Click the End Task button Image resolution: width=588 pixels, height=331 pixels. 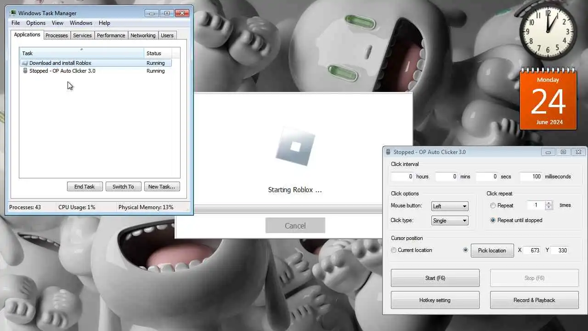pyautogui.click(x=85, y=187)
